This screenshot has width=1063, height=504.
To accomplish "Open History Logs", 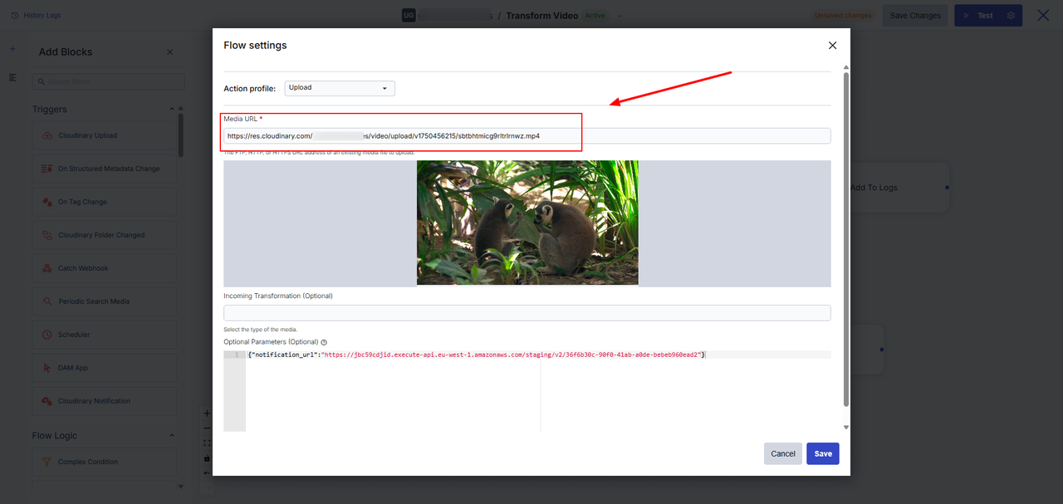I will pos(36,16).
